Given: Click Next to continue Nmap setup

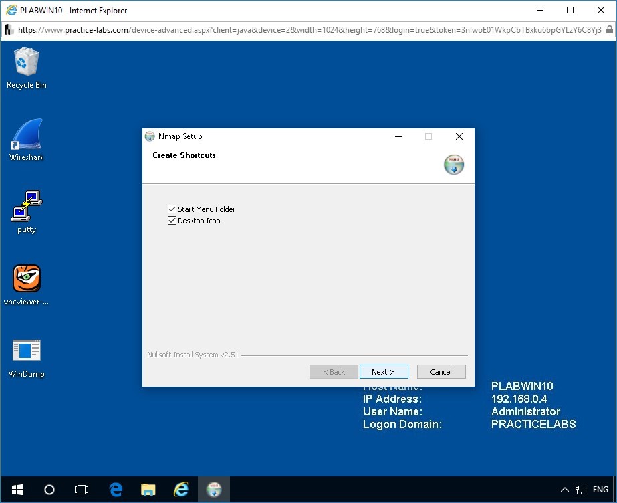Looking at the screenshot, I should 384,371.
